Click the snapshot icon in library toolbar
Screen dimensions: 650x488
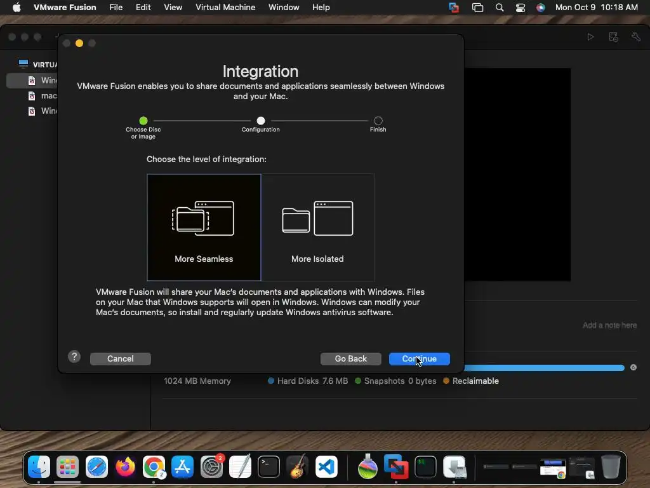point(614,37)
